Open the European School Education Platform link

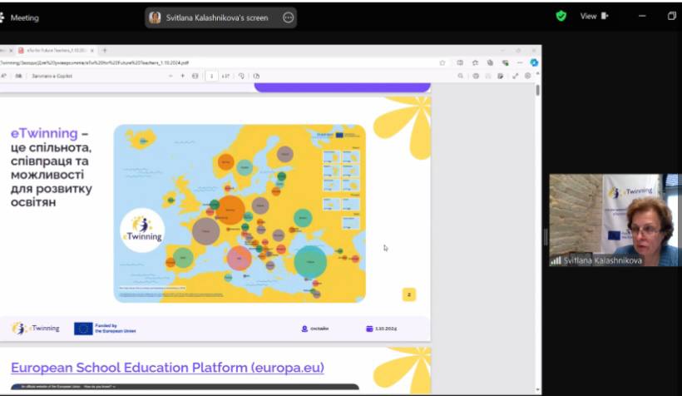[167, 368]
